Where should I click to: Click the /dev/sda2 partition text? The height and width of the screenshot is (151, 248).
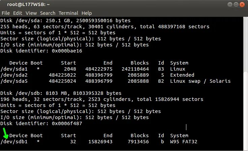14,75
